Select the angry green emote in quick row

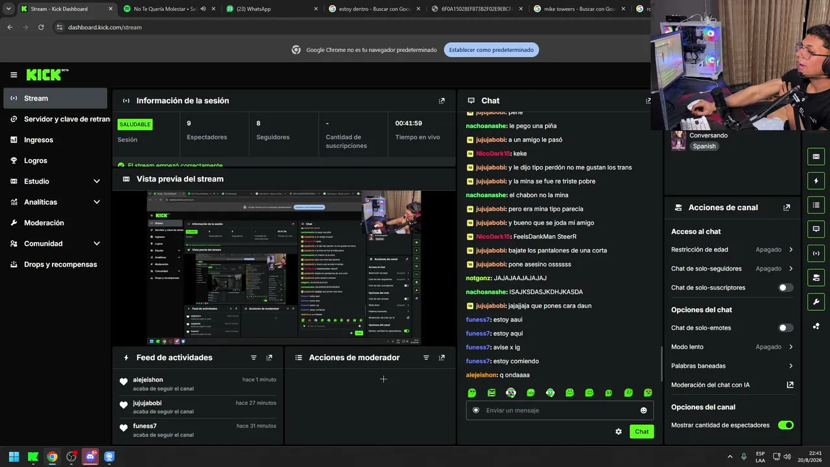click(492, 392)
